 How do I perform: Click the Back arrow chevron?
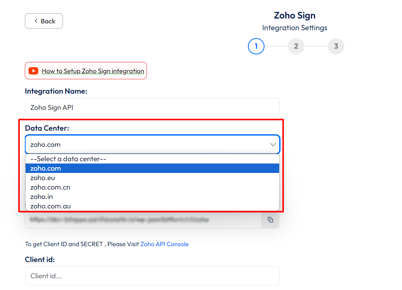pos(36,21)
